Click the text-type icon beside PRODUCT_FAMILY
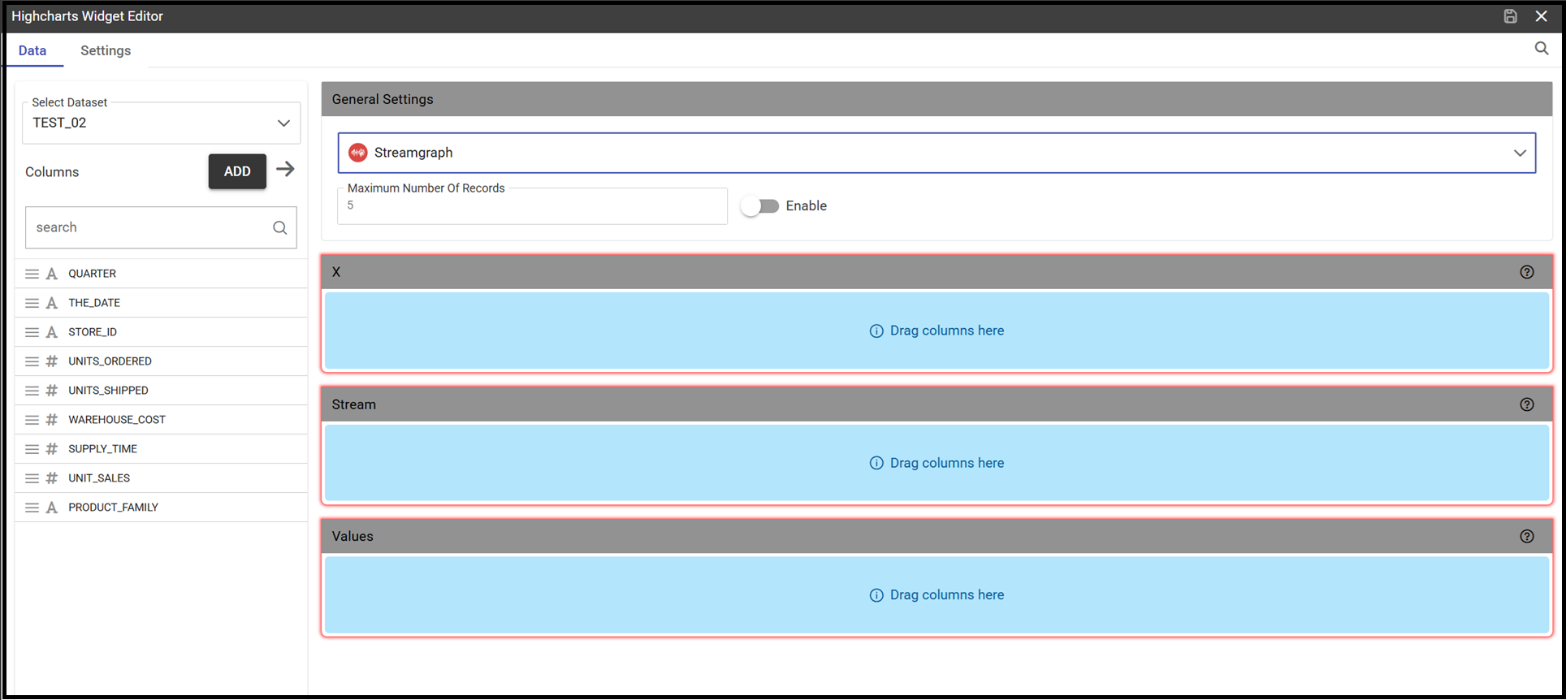The height and width of the screenshot is (700, 1566). point(52,508)
